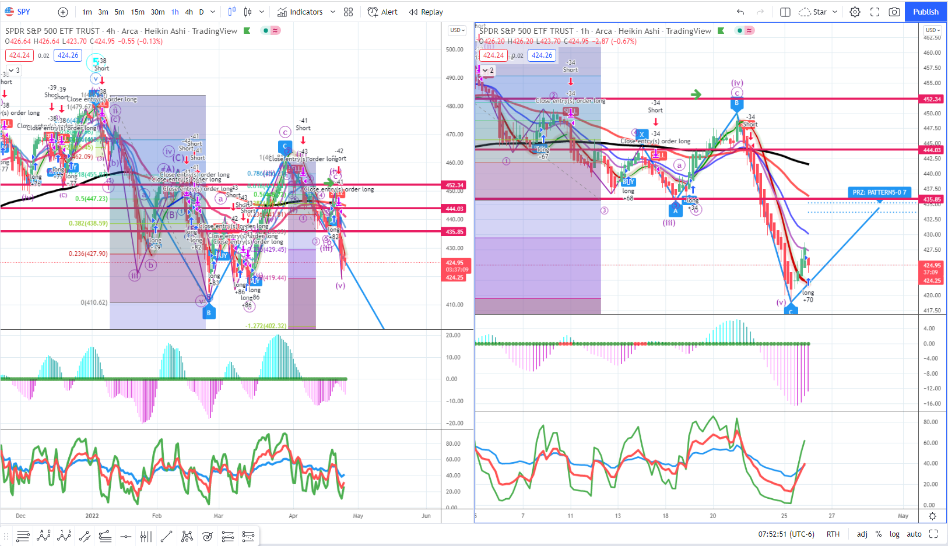This screenshot has width=948, height=546.
Task: Click the green flag on 1h chart title
Action: pos(721,31)
